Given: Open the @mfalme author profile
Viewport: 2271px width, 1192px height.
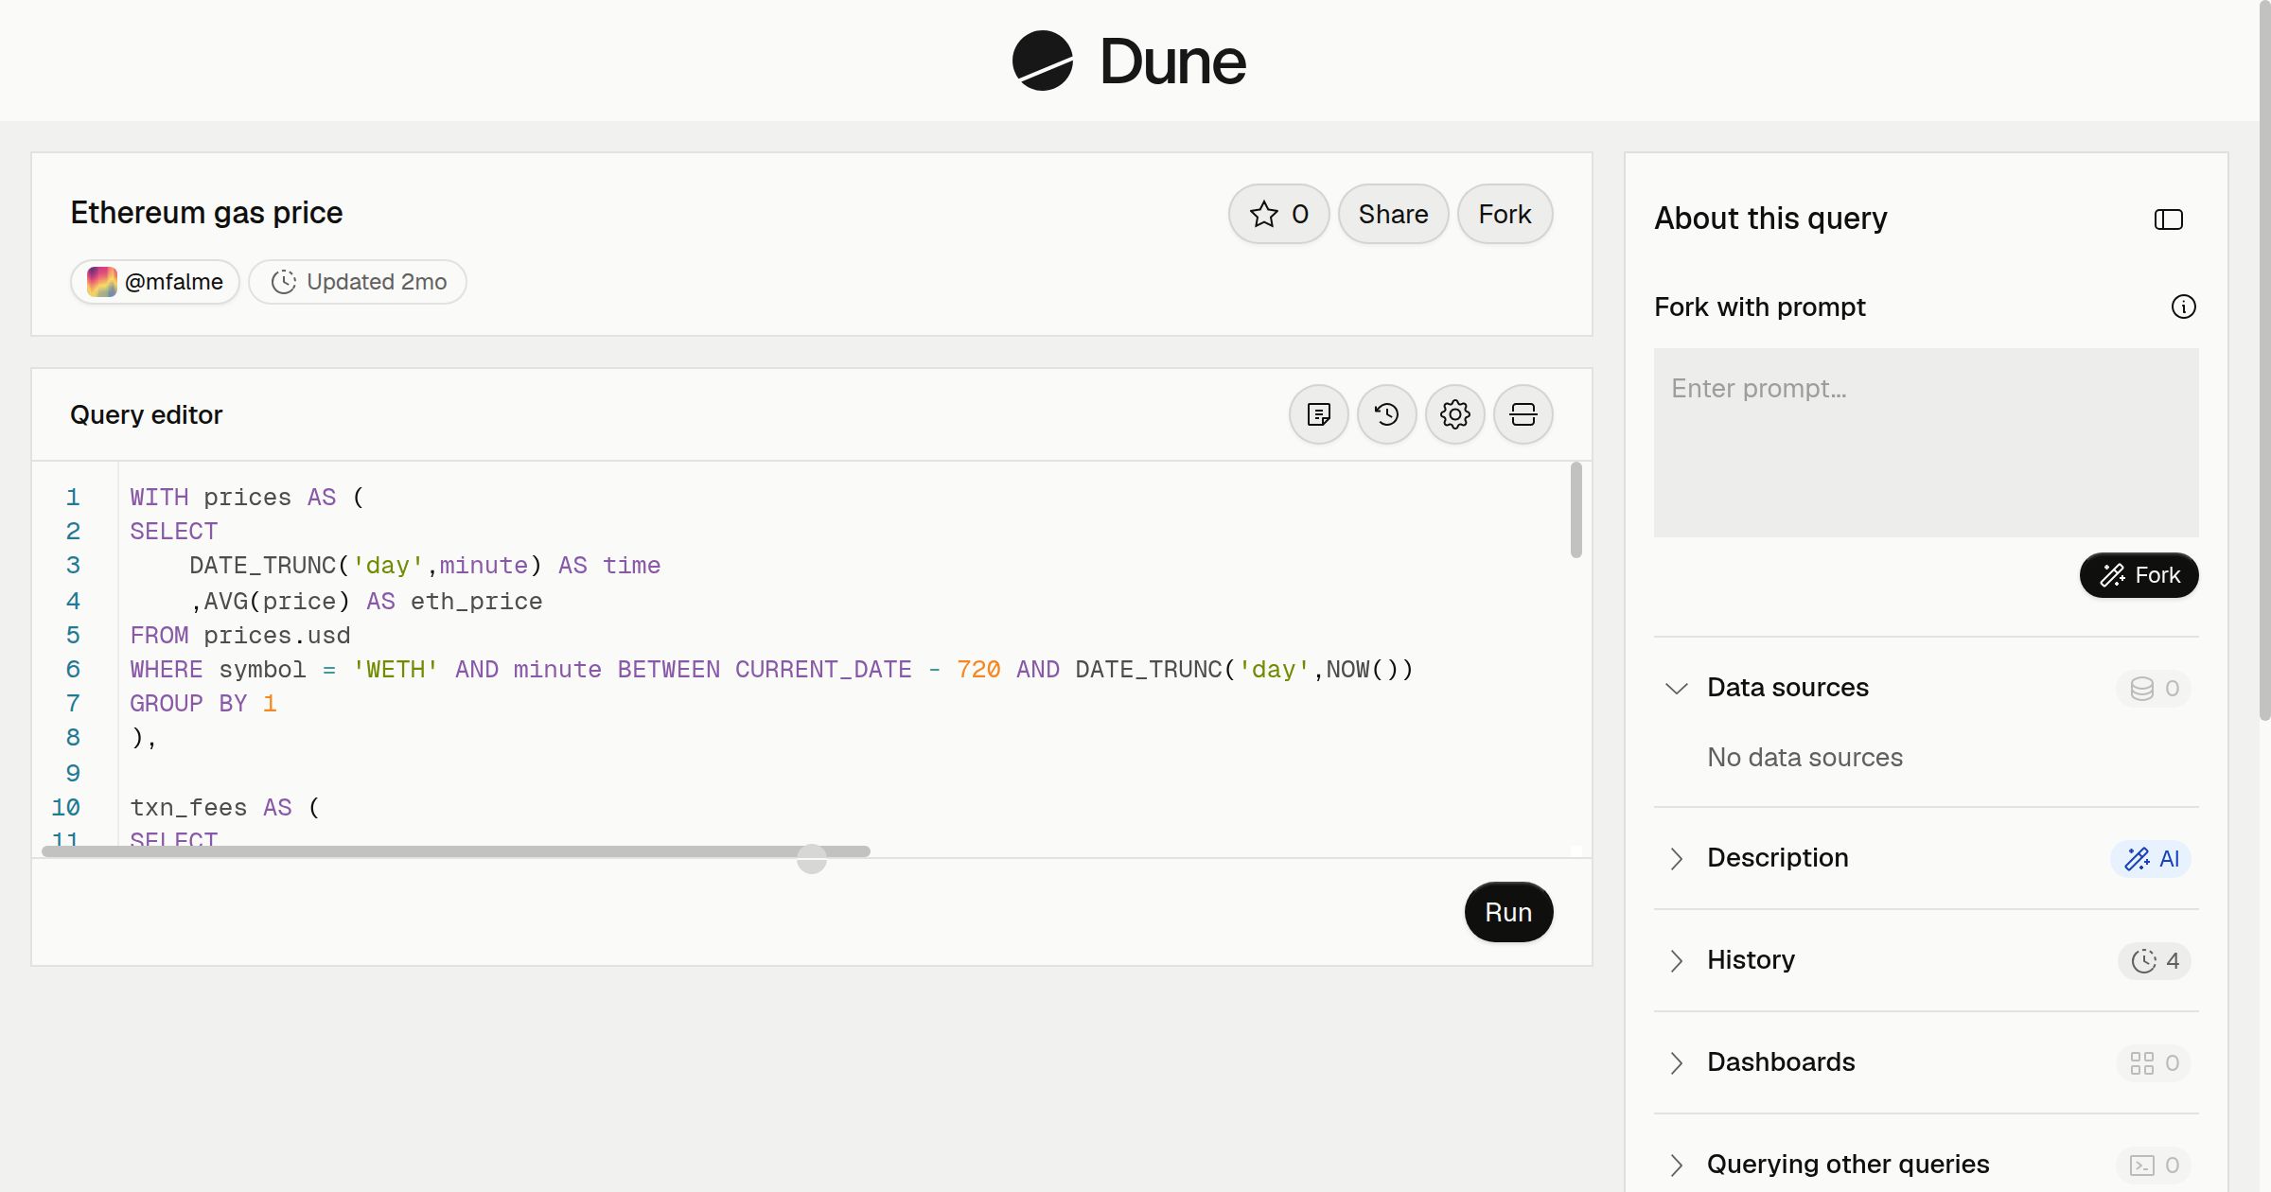Looking at the screenshot, I should [x=155, y=282].
